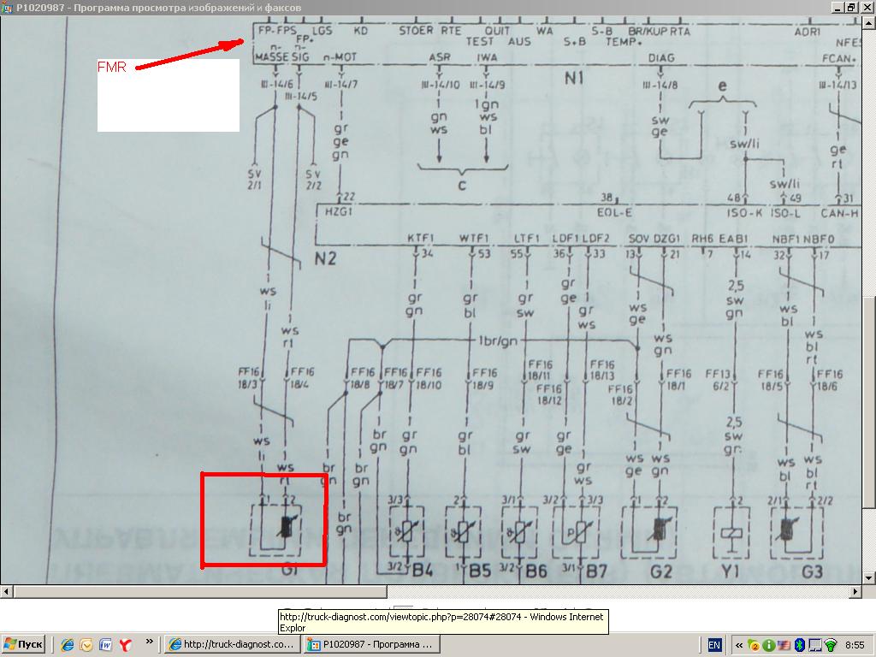Click the US flag tray icon
Screen dimensions: 876x657
pos(784,645)
